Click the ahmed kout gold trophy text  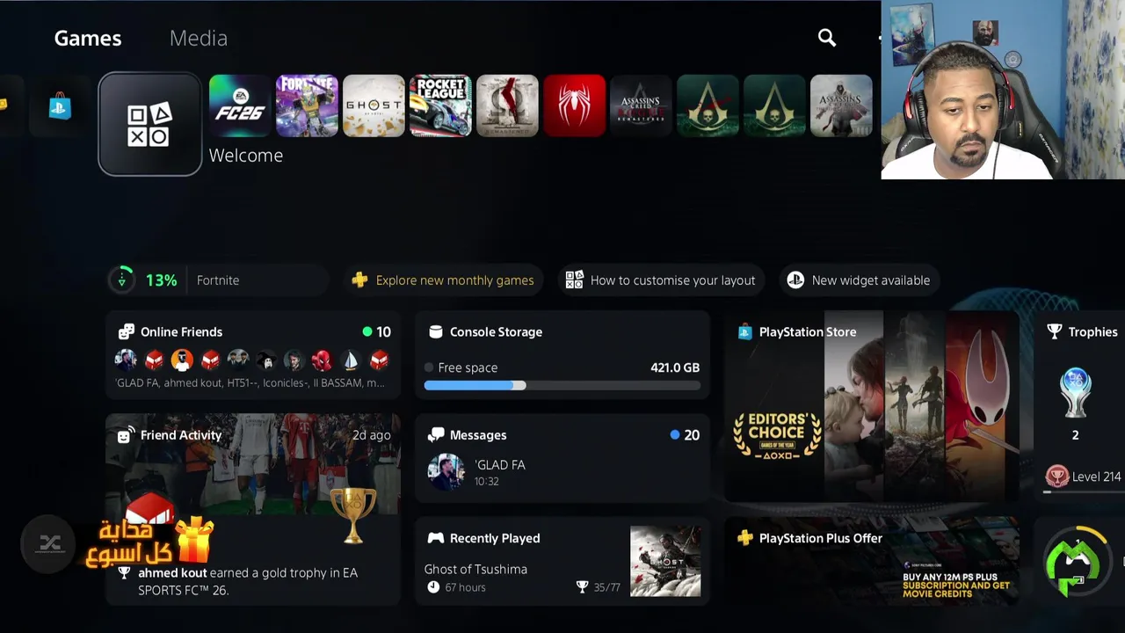click(248, 581)
